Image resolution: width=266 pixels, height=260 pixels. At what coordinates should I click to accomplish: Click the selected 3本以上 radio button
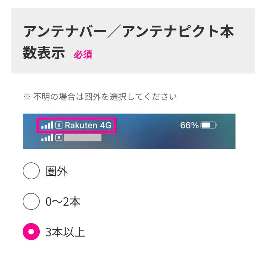pos(31,232)
